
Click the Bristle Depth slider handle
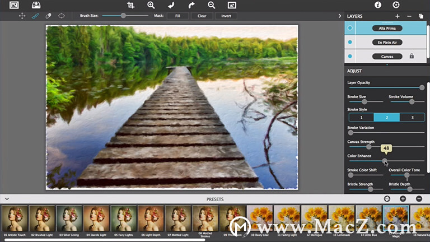410,189
